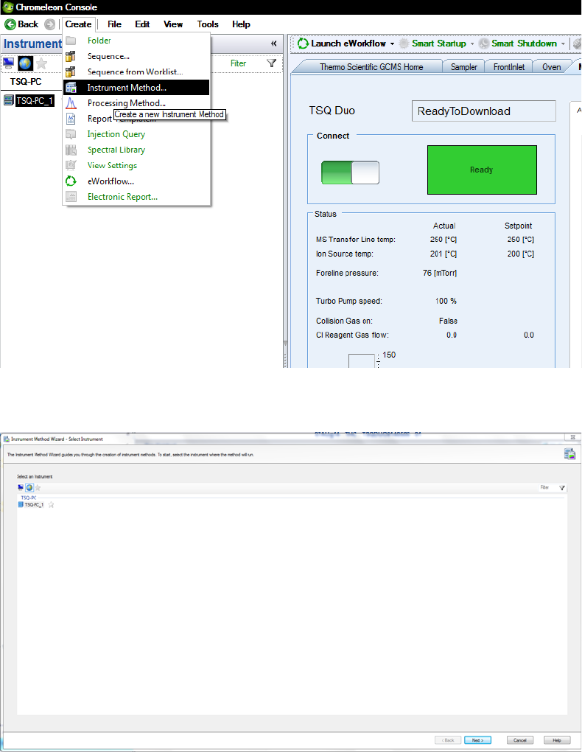Screen dimensions: 582x752
Task: Click the Instrument Method grid icon
Action: coord(71,88)
